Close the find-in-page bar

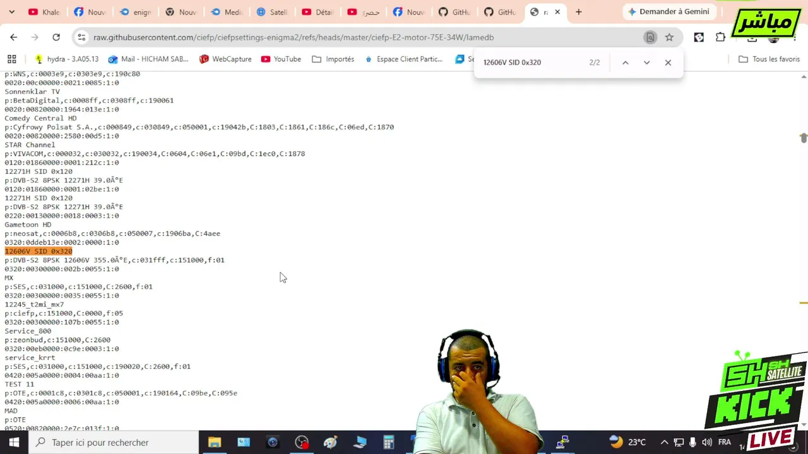coord(668,62)
